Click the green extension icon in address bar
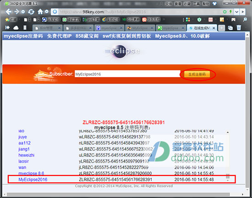Screen dimensions: 252x198 225,12
